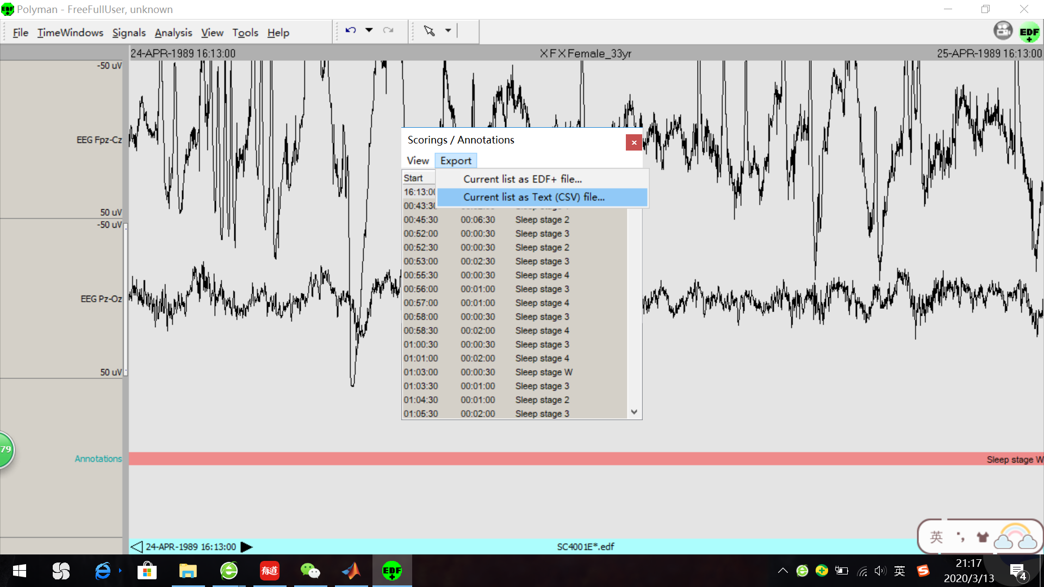Click the redo arrow icon
Screen dimensions: 1044x587
pyautogui.click(x=388, y=30)
